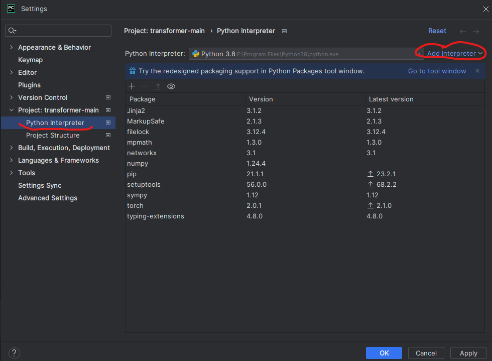Viewport: 492px width, 361px height.
Task: Open the Add Interpreter dropdown
Action: click(454, 54)
